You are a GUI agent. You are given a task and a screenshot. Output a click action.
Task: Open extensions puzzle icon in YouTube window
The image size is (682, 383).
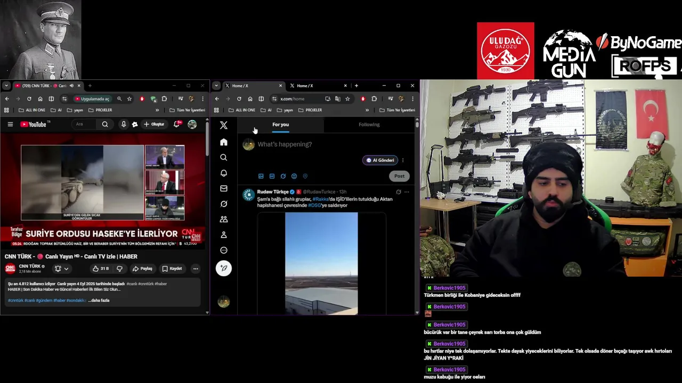coord(164,98)
